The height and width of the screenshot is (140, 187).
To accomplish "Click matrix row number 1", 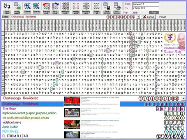I will pyautogui.click(x=3, y=33).
